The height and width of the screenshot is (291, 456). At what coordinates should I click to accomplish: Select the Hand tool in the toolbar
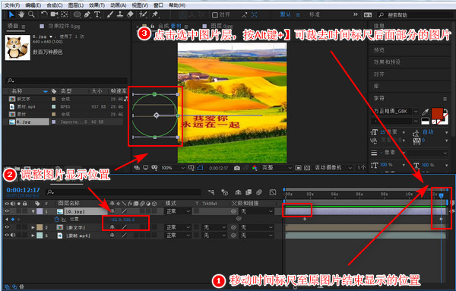[21, 14]
